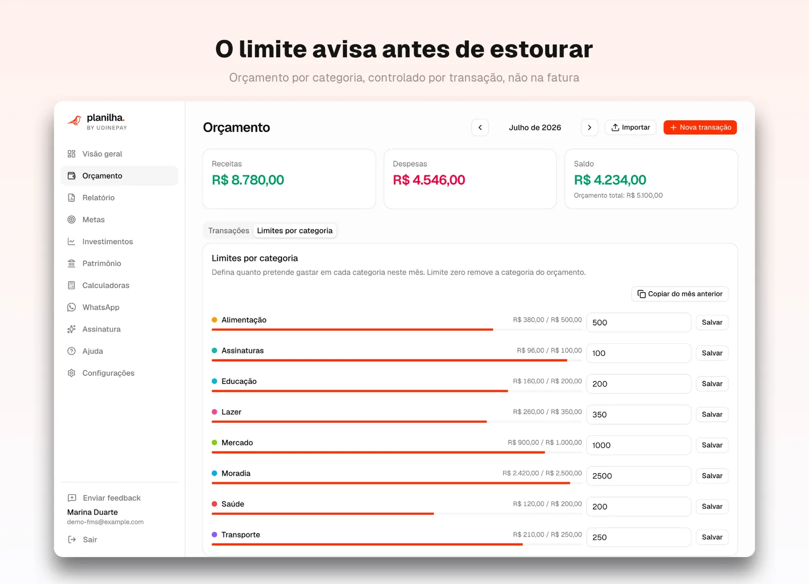
Task: Click the plus icon on Nova transação
Action: (x=673, y=127)
